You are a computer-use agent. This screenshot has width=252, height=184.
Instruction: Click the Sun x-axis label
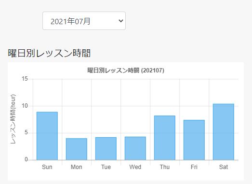tap(47, 167)
